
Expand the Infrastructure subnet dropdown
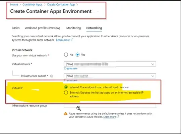point(110,76)
